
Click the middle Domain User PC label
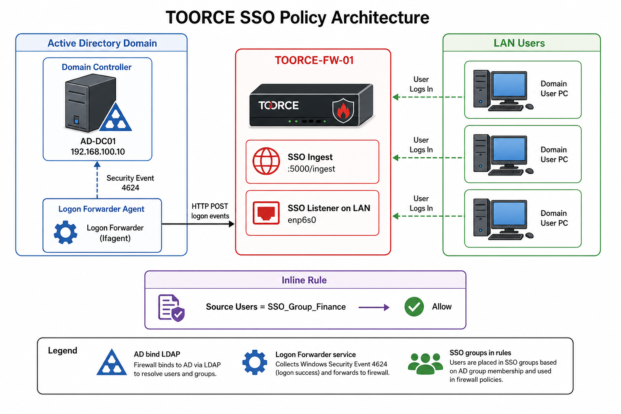tap(554, 154)
